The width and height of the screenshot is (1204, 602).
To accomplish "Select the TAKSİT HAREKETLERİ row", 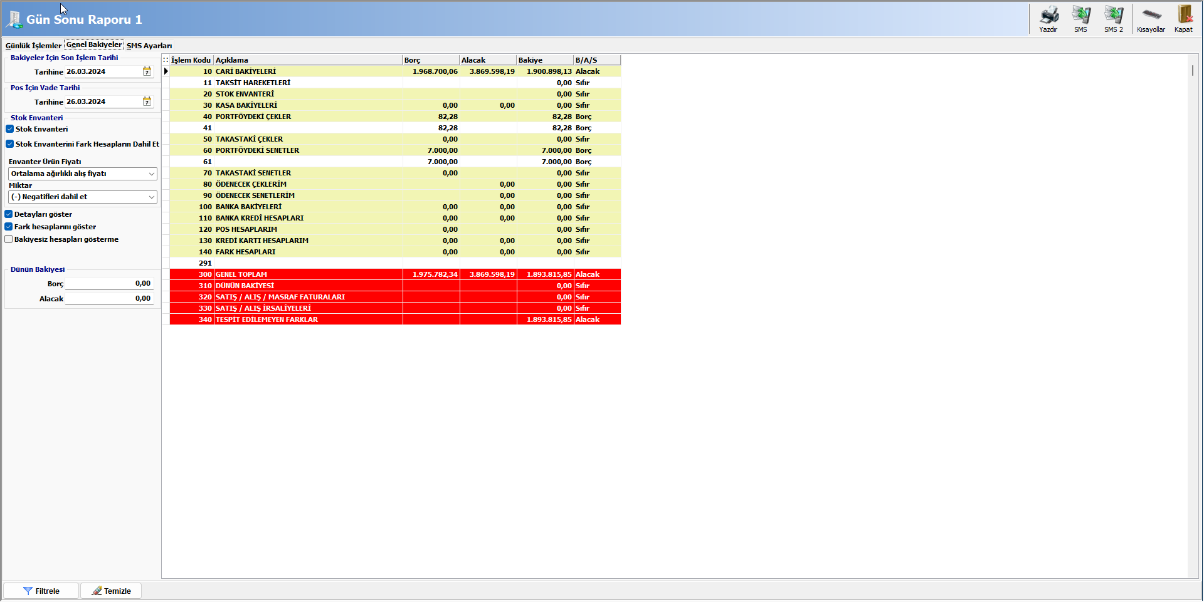I will click(395, 83).
